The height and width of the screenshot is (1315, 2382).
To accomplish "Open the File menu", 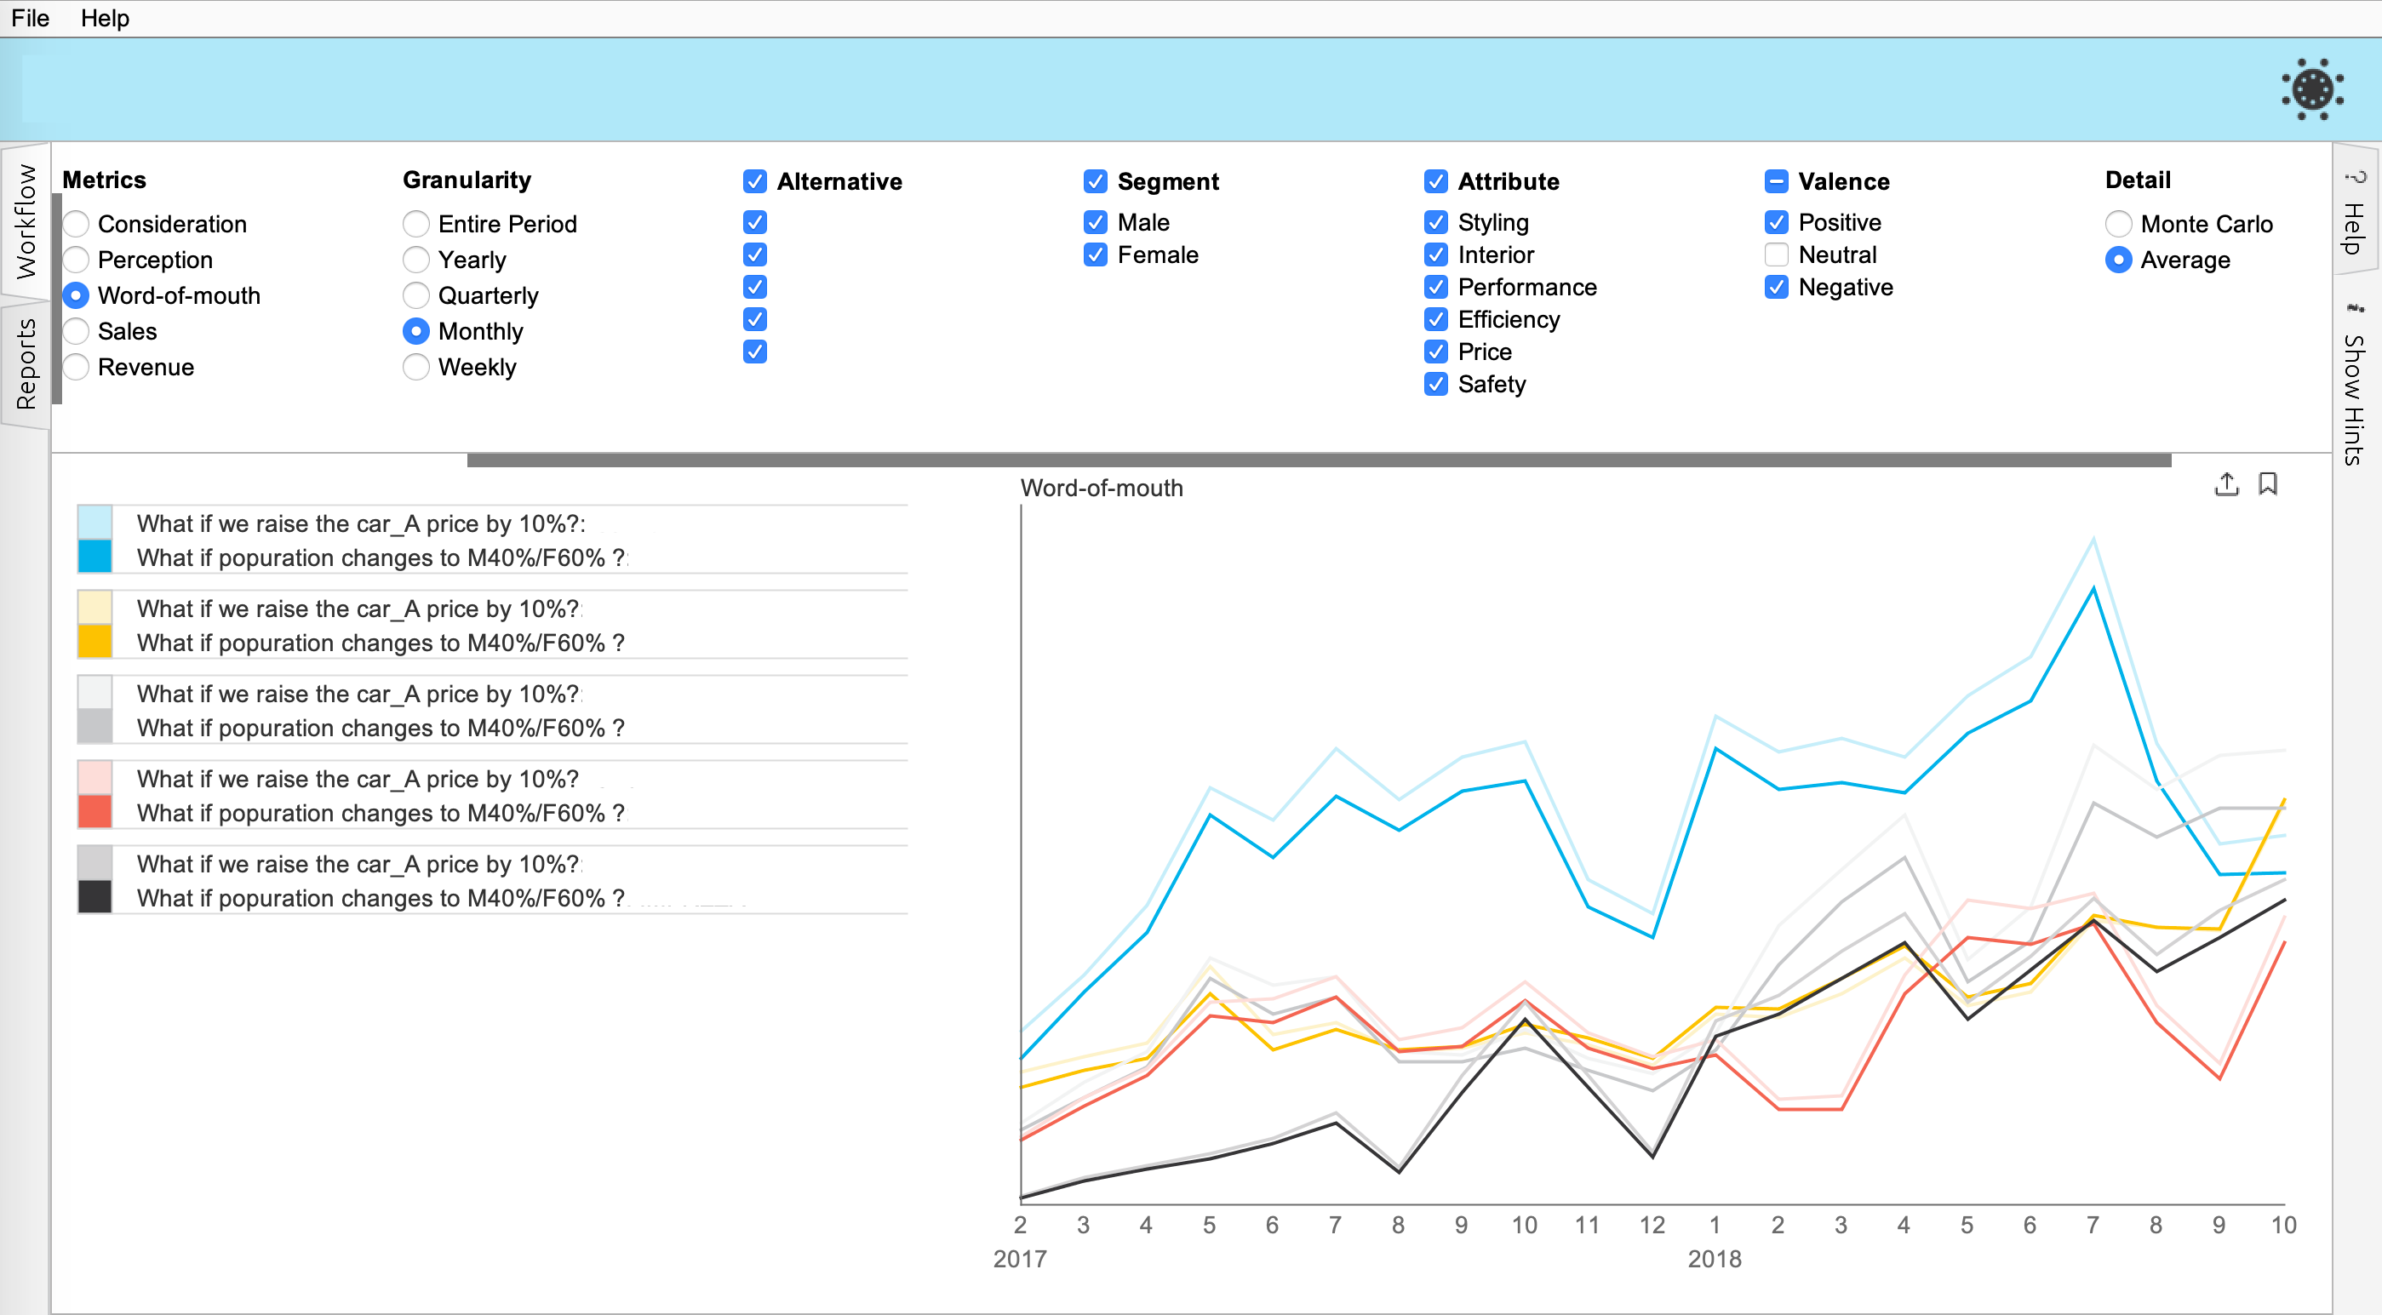I will click(x=30, y=19).
